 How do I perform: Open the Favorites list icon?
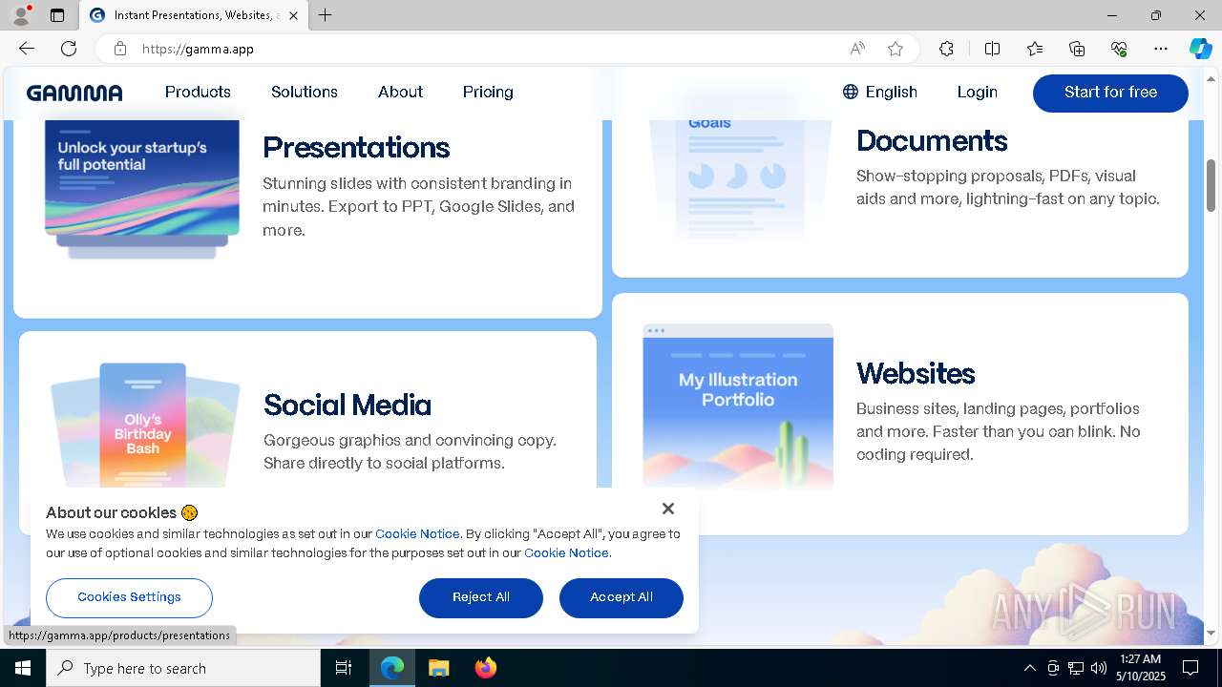point(1035,49)
